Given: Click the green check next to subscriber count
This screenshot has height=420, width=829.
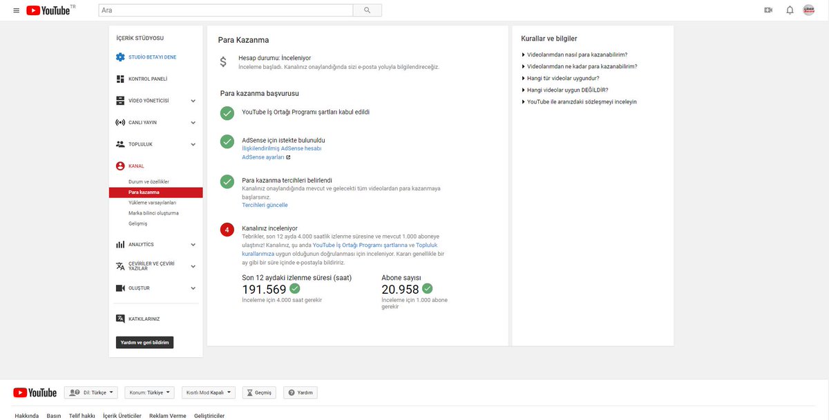Looking at the screenshot, I should [x=428, y=288].
